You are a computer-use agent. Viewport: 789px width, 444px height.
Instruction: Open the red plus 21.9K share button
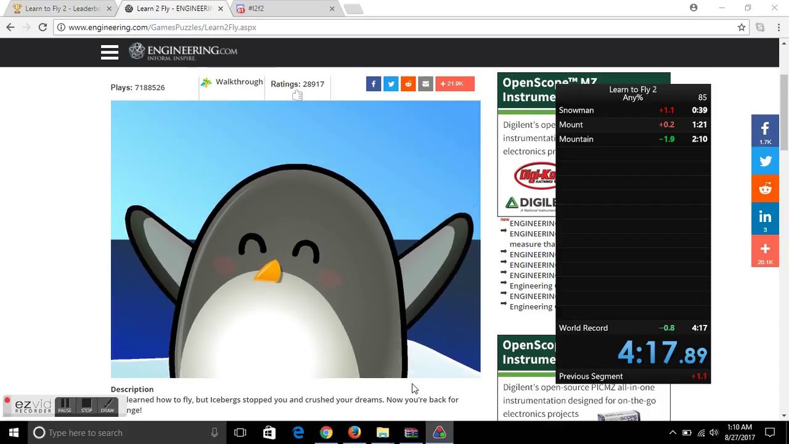(x=455, y=84)
